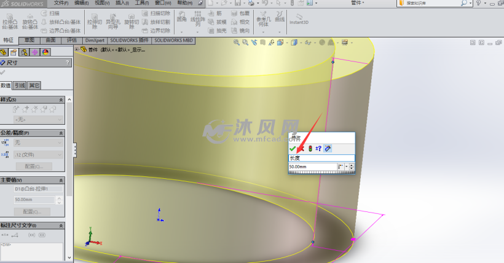Open the 帮助 menu
504x263 pixels.
click(x=185, y=3)
